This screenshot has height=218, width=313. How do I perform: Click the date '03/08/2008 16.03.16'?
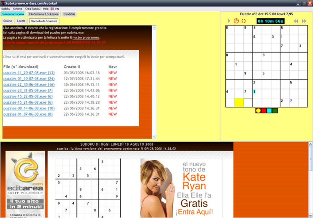82,73
